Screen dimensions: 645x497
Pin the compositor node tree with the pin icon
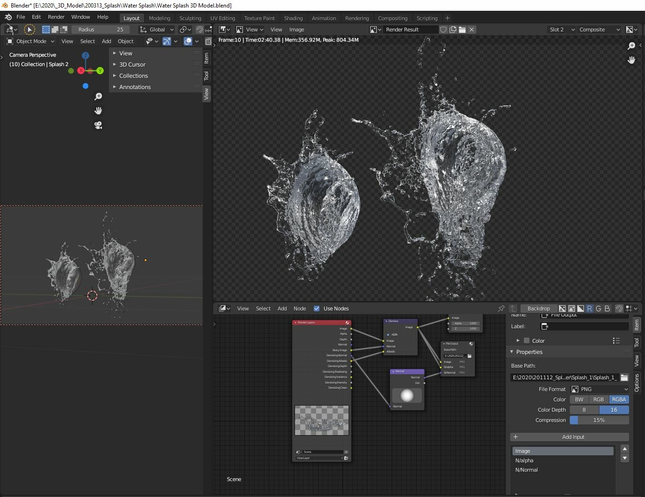(x=502, y=309)
